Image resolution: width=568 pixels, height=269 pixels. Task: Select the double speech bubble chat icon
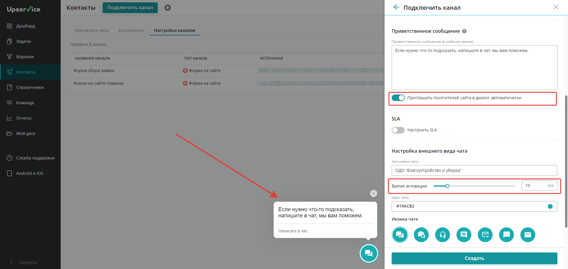400,235
